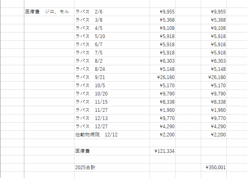Select the ラパス 8/24 cell
This screenshot has height=178, width=247.
[x=112, y=69]
